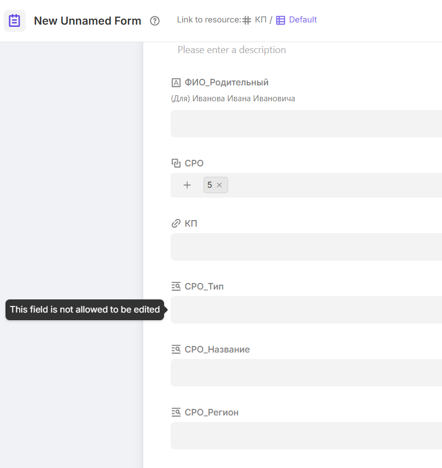
Task: Click the form title New Unnamed Form
Action: pyautogui.click(x=88, y=21)
